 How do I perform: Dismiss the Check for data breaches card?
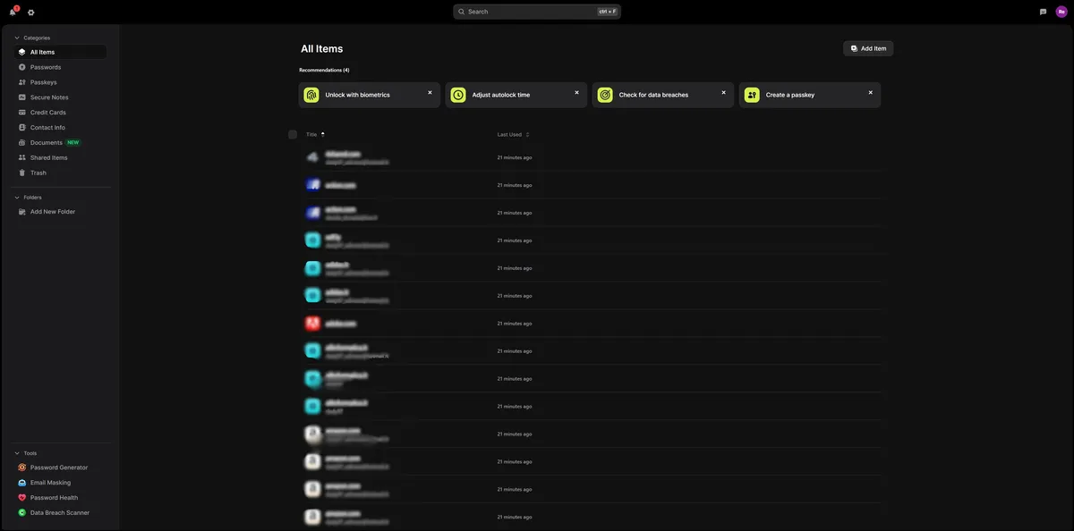coord(724,92)
